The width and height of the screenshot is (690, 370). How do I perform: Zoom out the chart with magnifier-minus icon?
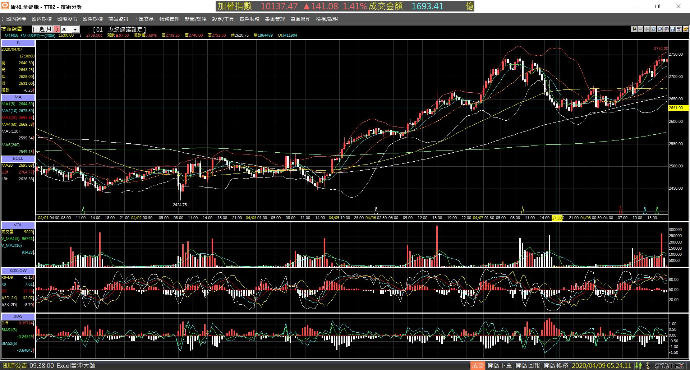(x=653, y=29)
